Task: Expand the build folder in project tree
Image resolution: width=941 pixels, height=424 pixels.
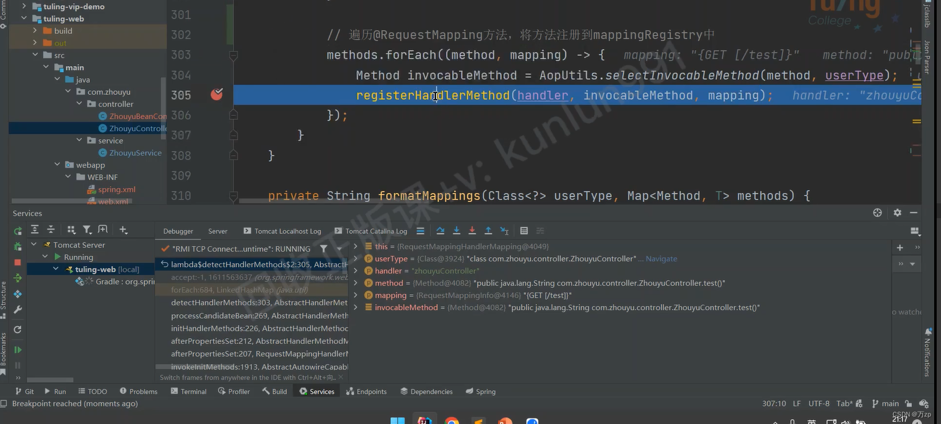Action: click(x=35, y=30)
